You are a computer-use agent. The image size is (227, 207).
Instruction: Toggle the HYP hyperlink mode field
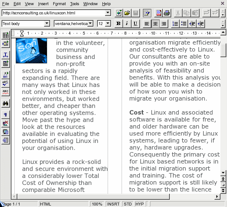tap(140, 204)
